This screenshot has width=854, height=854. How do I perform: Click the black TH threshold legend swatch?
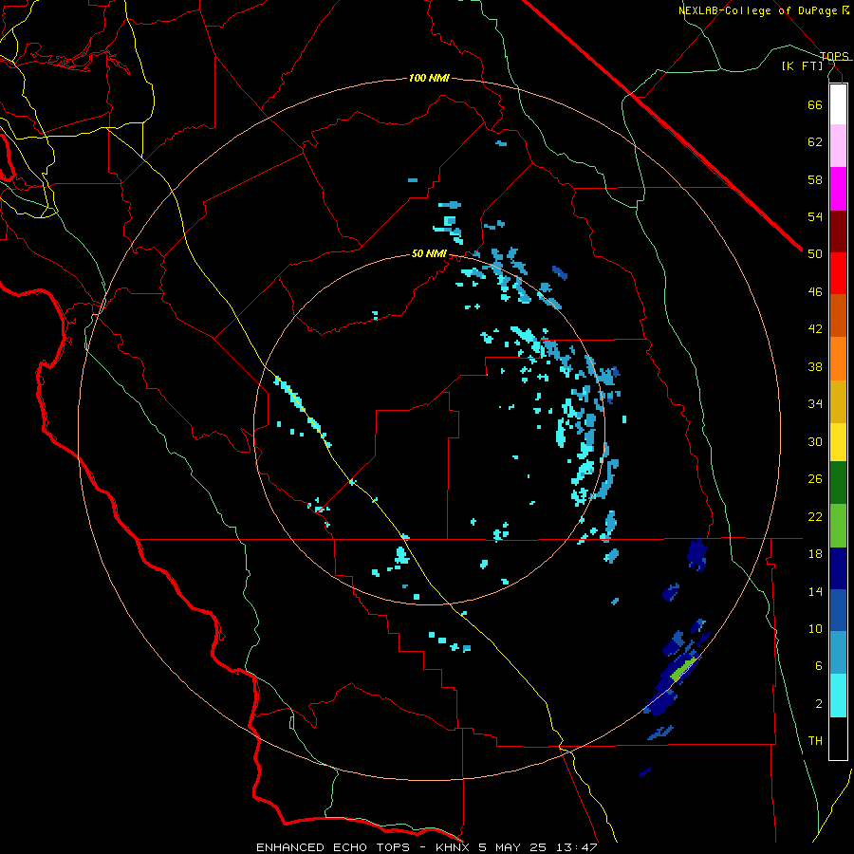click(x=838, y=738)
